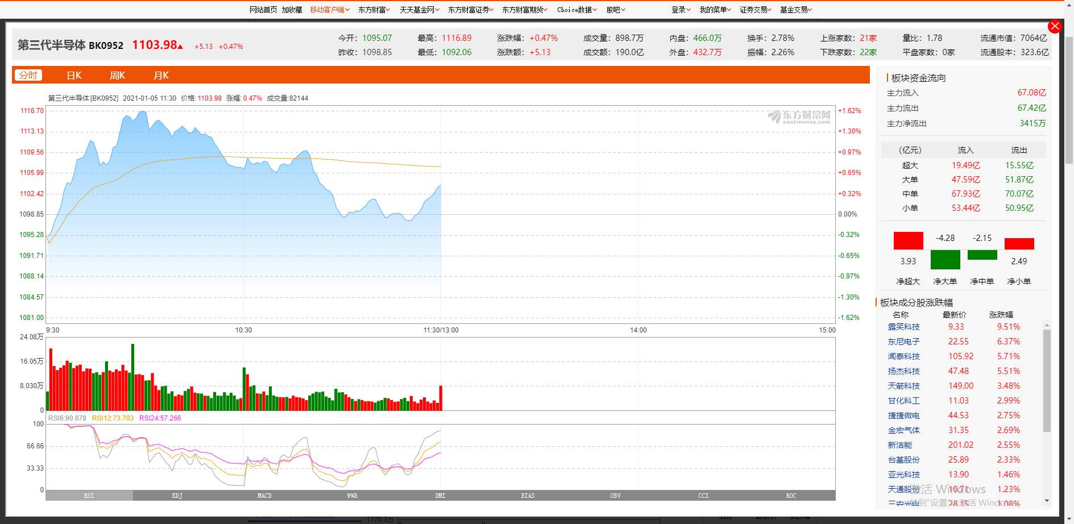Click the constituent list scrollbar up arrow
The height and width of the screenshot is (524, 1074).
point(1047,325)
